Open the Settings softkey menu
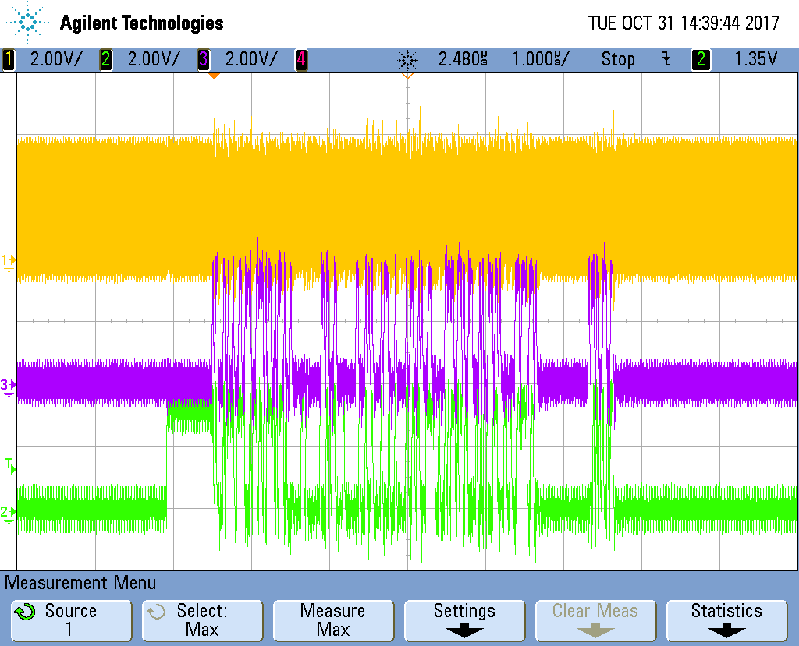799x646 pixels. [x=464, y=620]
